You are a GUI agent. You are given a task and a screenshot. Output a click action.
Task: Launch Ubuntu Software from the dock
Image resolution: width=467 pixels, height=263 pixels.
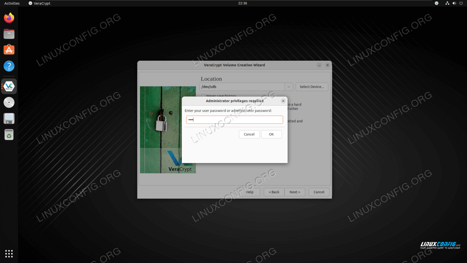click(x=9, y=50)
